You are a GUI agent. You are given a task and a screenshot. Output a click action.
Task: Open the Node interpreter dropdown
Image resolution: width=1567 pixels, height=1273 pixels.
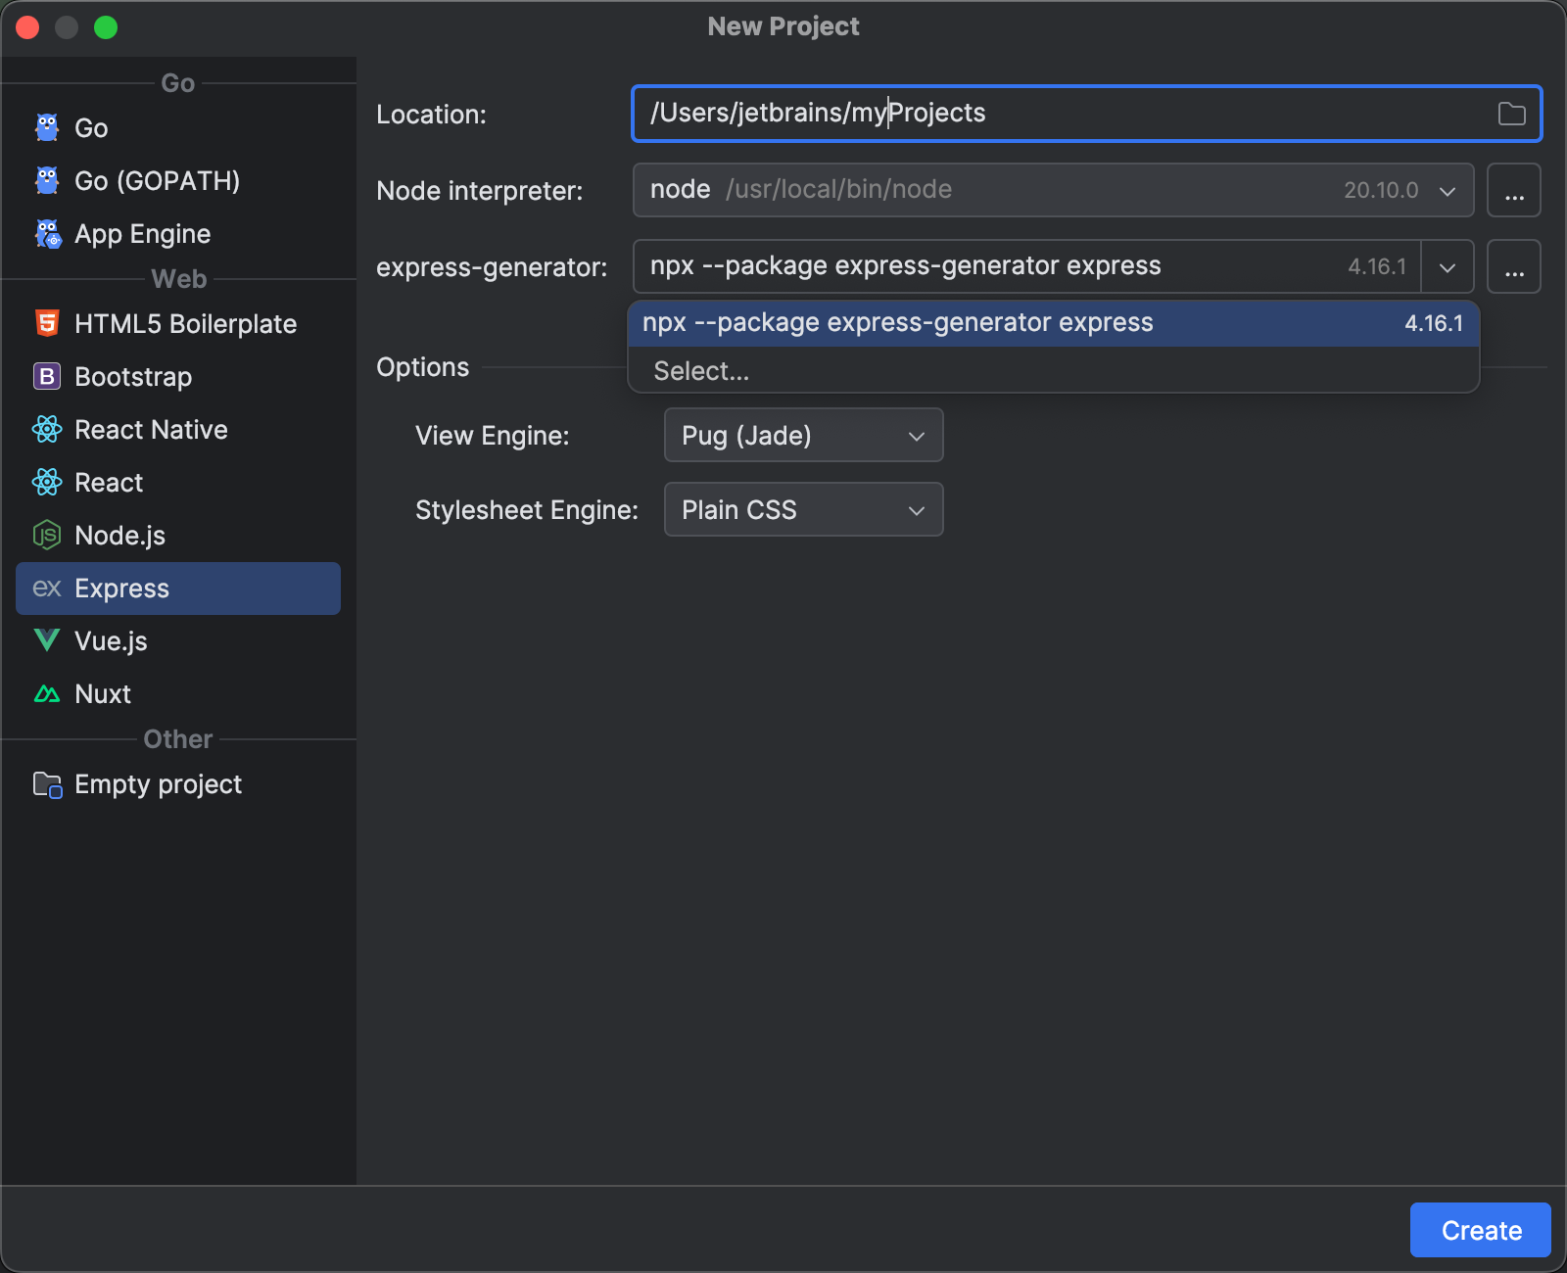[1447, 190]
